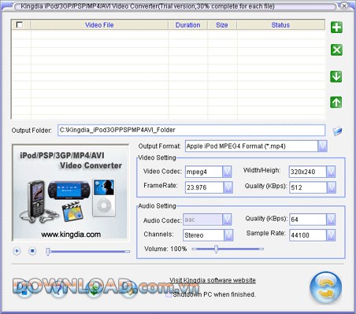Click the 'Audio Setting' group label
This screenshot has height=314, width=356.
pyautogui.click(x=157, y=206)
